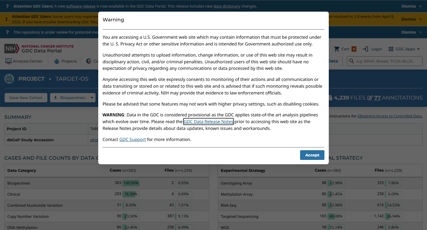This screenshot has width=427, height=230.
Task: Download Biospecimen data
Action: click(x=69, y=98)
